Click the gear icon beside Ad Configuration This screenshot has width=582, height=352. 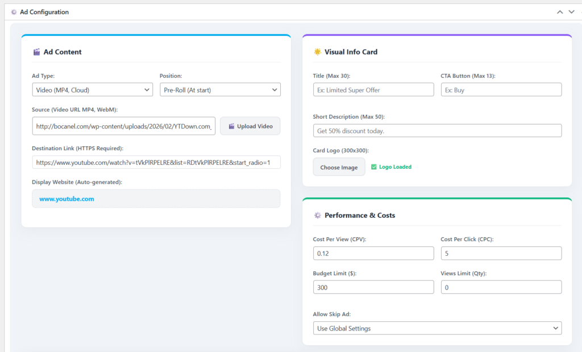[x=14, y=12]
